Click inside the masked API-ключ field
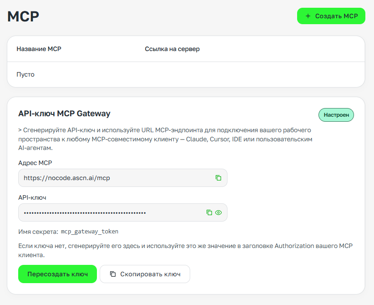 coord(109,212)
